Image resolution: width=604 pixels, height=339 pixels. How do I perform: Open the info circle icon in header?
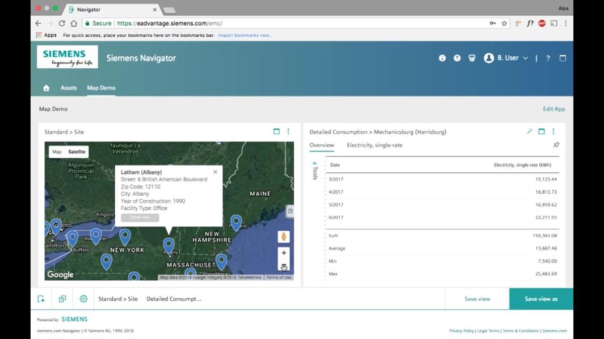point(442,58)
